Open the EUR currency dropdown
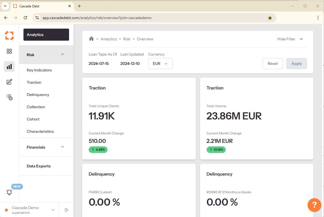The width and height of the screenshot is (324, 217). pyautogui.click(x=160, y=63)
